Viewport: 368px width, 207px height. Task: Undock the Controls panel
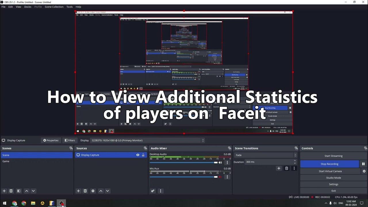pyautogui.click(x=366, y=148)
